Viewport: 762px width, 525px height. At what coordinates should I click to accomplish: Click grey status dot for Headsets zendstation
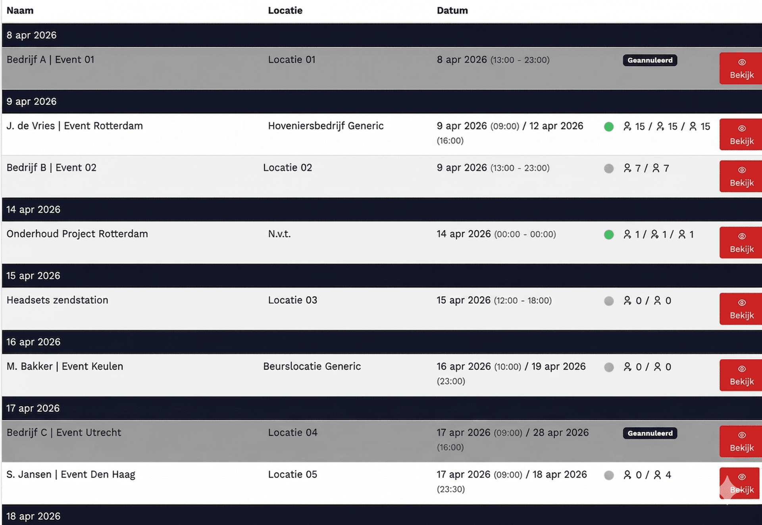(609, 301)
